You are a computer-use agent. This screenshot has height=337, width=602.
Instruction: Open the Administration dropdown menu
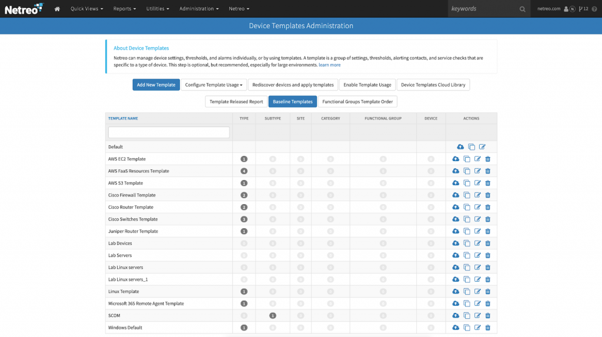(x=199, y=9)
